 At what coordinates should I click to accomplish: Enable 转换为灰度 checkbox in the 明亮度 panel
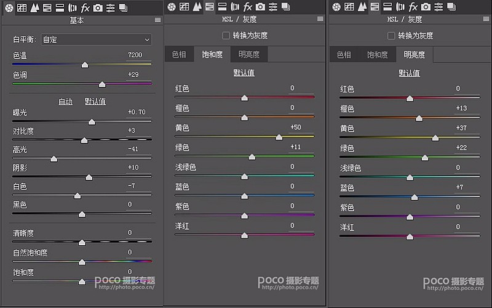(x=391, y=36)
